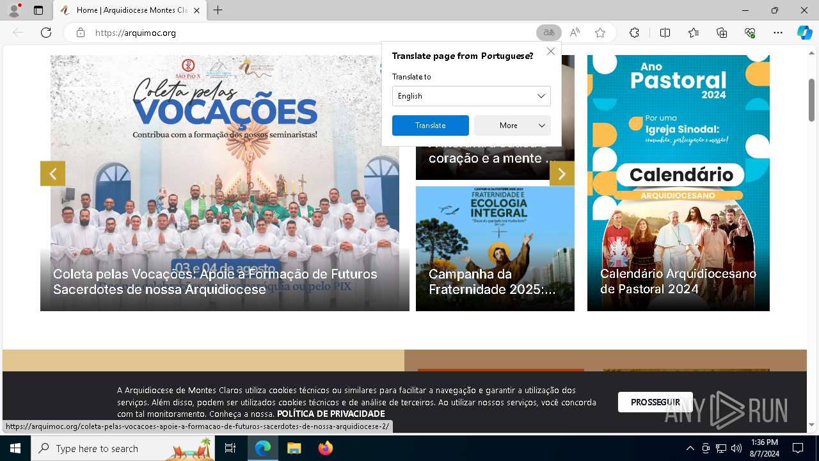This screenshot has height=461, width=819.
Task: Click the translate icon in address bar
Action: (548, 33)
